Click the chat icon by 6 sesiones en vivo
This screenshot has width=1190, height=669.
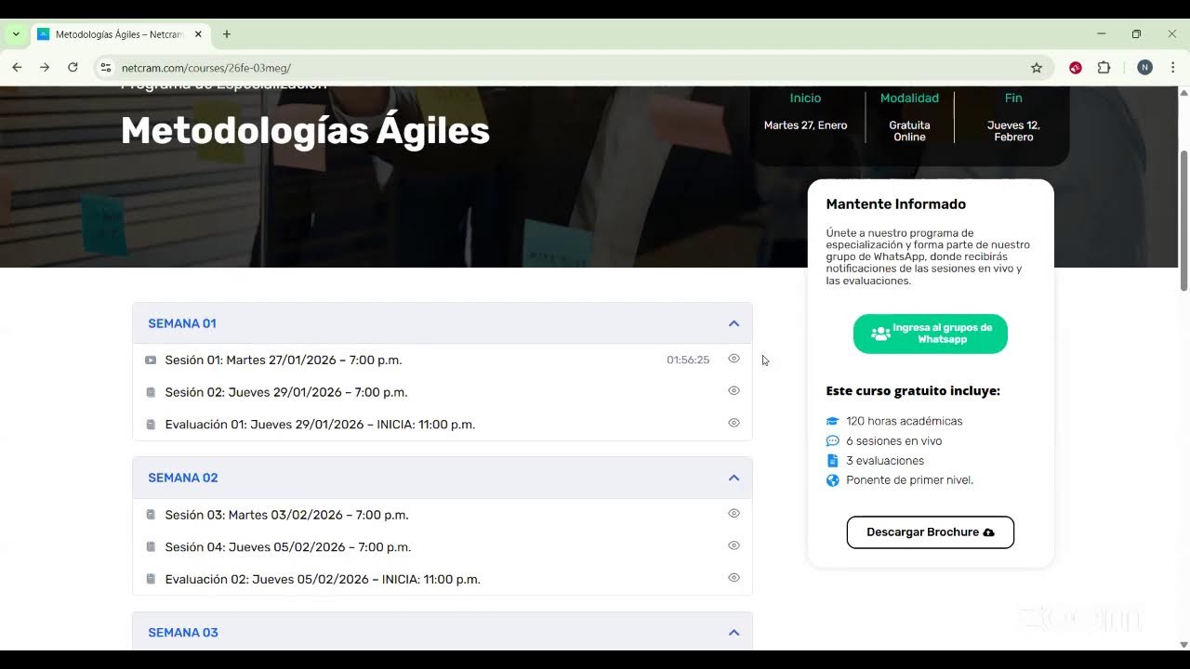click(833, 441)
